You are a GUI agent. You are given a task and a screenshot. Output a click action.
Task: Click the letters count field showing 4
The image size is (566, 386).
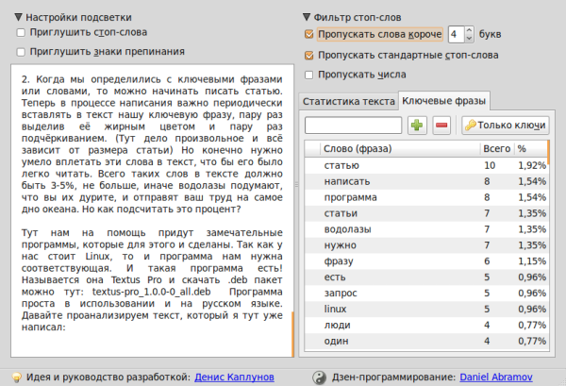pyautogui.click(x=457, y=35)
